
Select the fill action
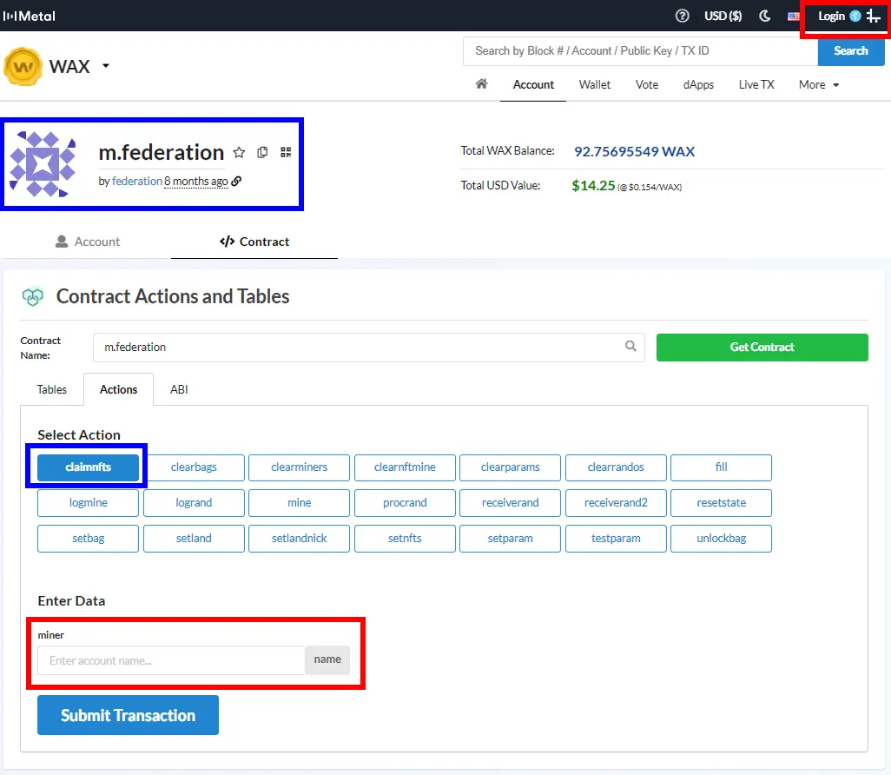point(721,467)
